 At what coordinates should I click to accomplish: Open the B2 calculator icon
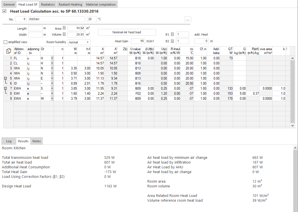172,41
